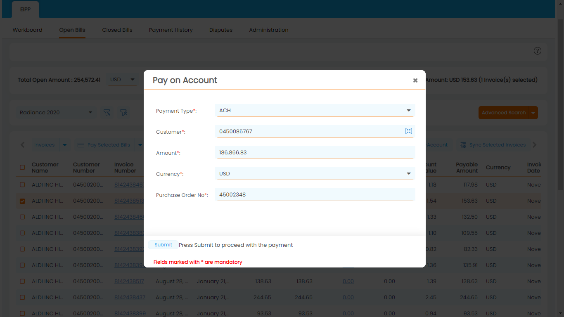Click the right chevron after Sync Selected Invoices
564x317 pixels.
pyautogui.click(x=534, y=145)
